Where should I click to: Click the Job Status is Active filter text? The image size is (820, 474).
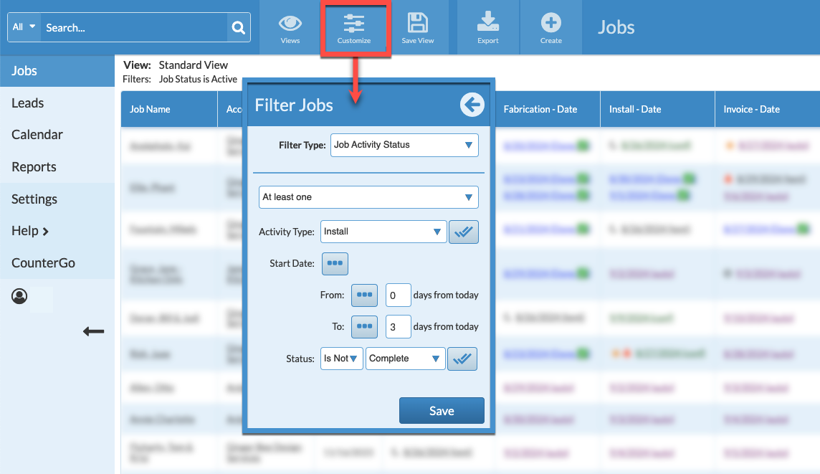(x=199, y=79)
